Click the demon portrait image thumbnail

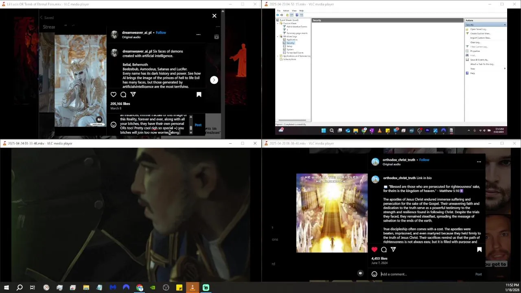[81, 81]
